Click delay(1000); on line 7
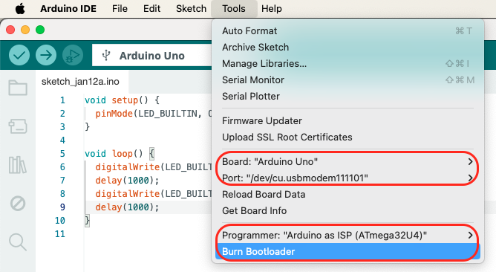 127,181
